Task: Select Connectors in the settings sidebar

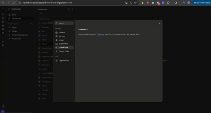Action: click(x=64, y=47)
